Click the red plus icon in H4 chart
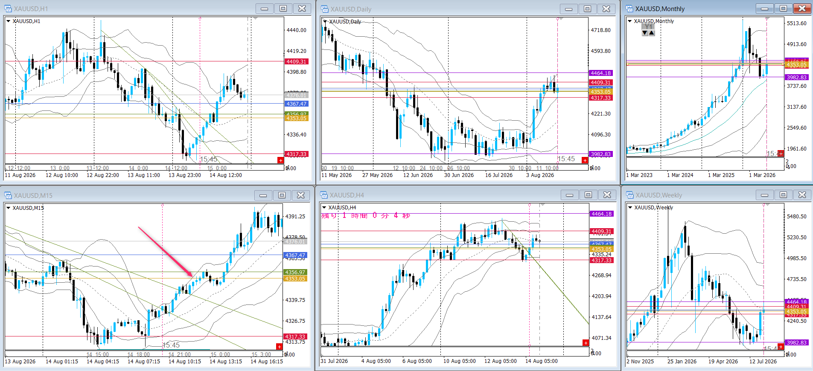Viewport: 813px width, 371px height. [586, 343]
